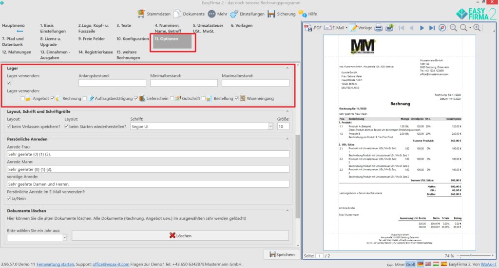Viewport: 499px width, 268px height.
Task: Go to next page of preview
Action: click(x=422, y=28)
